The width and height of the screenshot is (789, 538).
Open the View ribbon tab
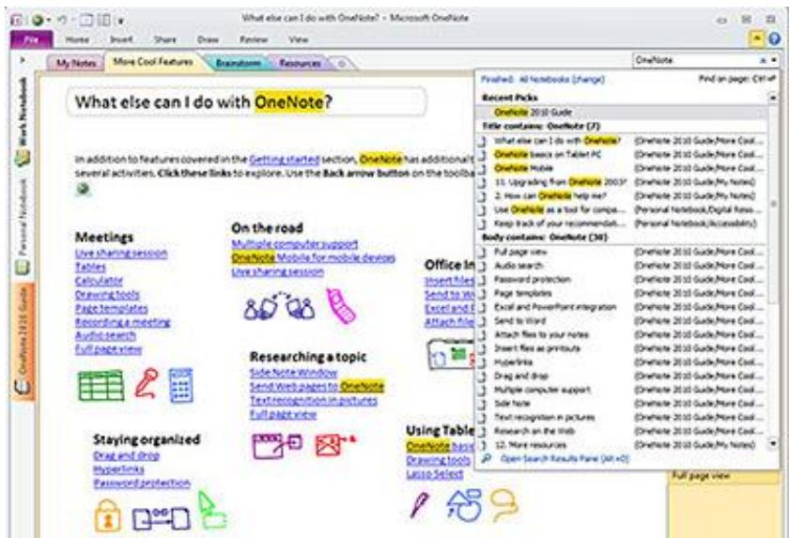298,39
